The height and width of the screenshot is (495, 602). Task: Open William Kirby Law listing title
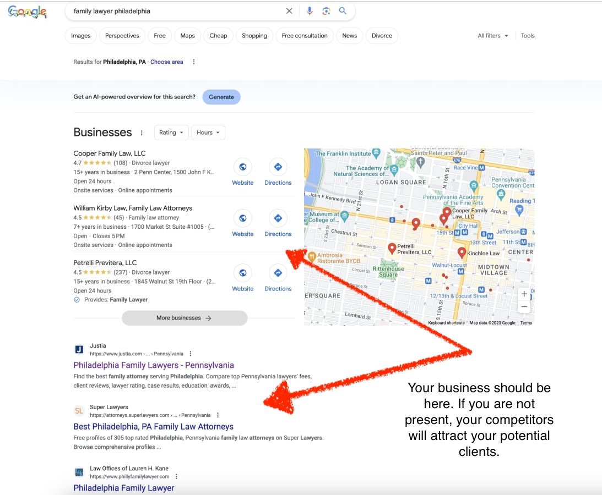[x=133, y=208]
